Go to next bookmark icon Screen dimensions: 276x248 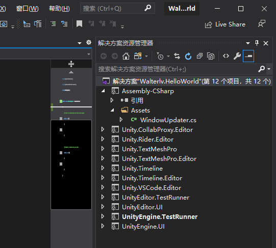tap(102, 23)
